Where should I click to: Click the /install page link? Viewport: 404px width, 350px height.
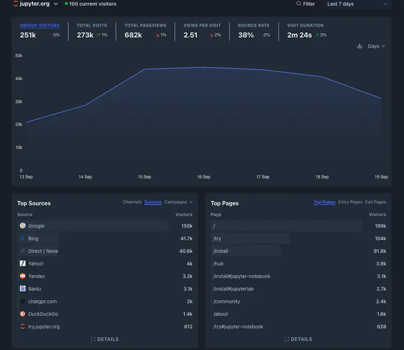tap(221, 251)
